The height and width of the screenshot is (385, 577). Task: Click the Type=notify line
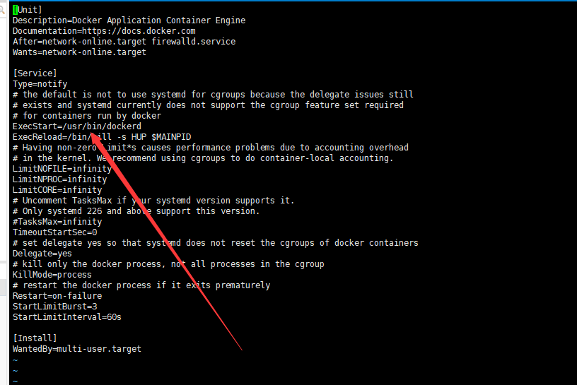point(40,84)
